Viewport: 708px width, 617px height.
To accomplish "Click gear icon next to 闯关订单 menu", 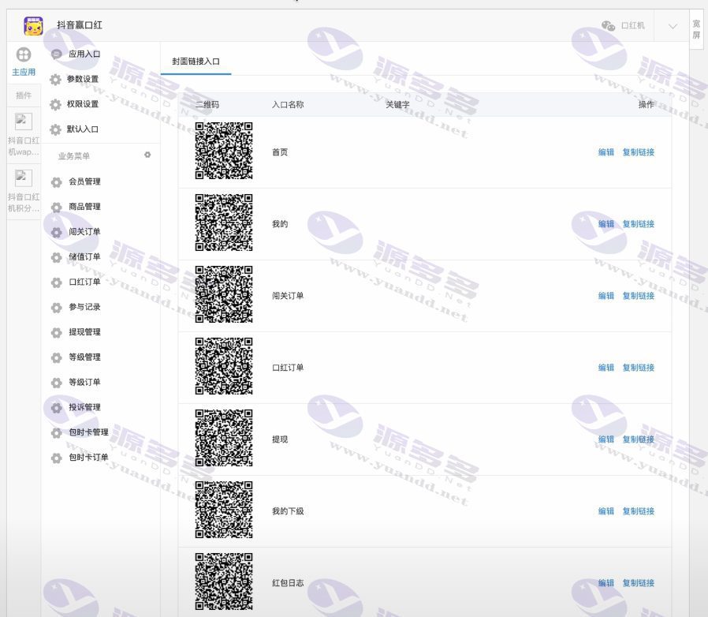I will coord(57,232).
